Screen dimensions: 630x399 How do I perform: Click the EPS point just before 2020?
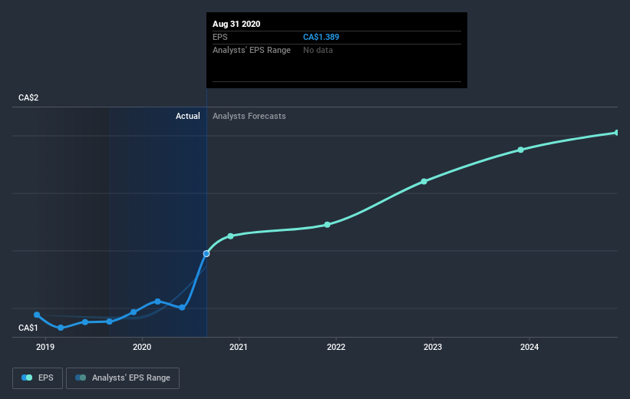click(134, 312)
